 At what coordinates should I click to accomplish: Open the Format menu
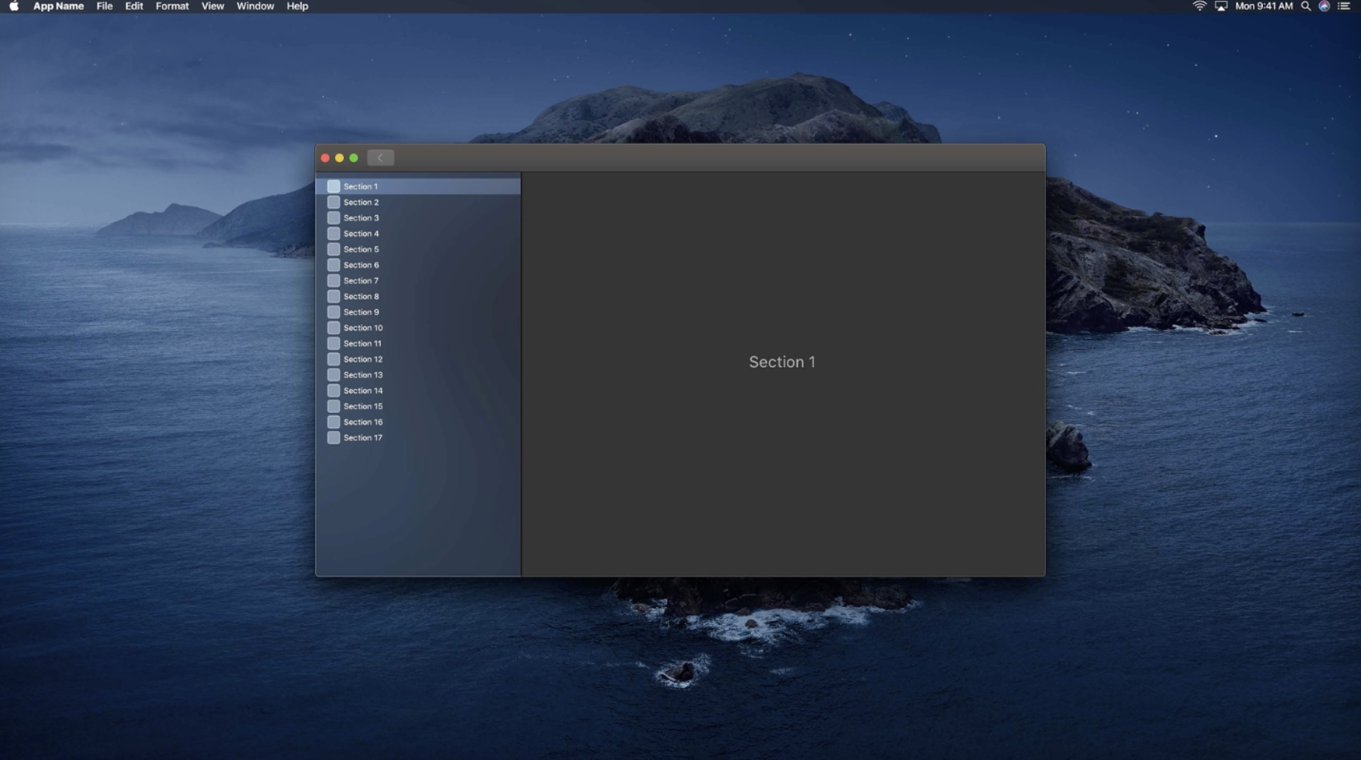pyautogui.click(x=172, y=6)
